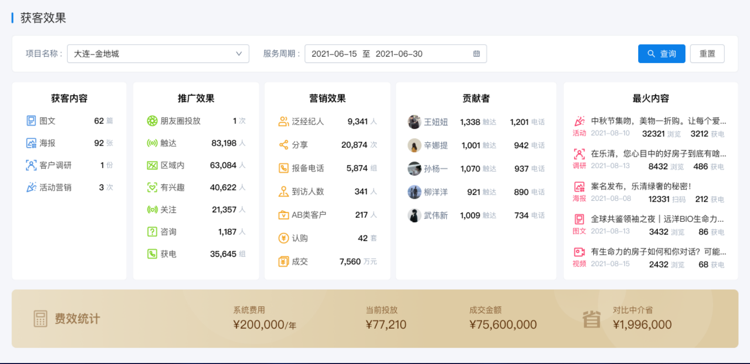Screen dimensions: 750x364
Task: Click the 省 savings icon
Action: tap(591, 319)
